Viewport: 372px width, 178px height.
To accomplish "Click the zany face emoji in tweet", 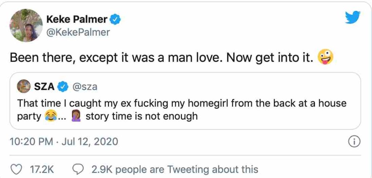I will pos(325,57).
